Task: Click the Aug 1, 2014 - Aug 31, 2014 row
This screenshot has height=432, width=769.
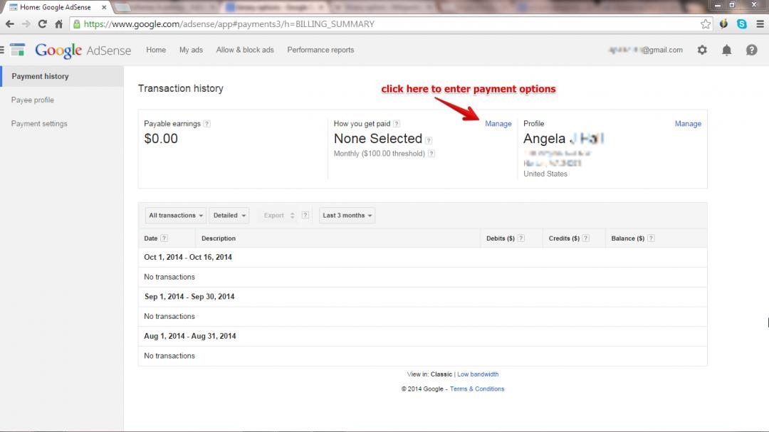Action: tap(422, 336)
